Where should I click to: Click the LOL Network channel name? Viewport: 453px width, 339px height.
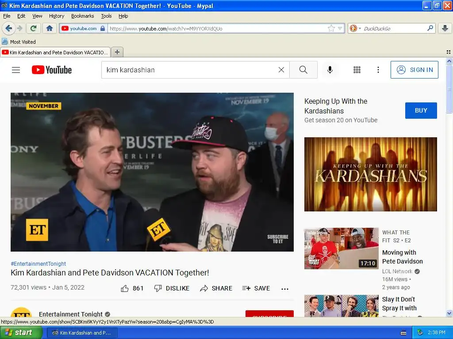click(397, 271)
